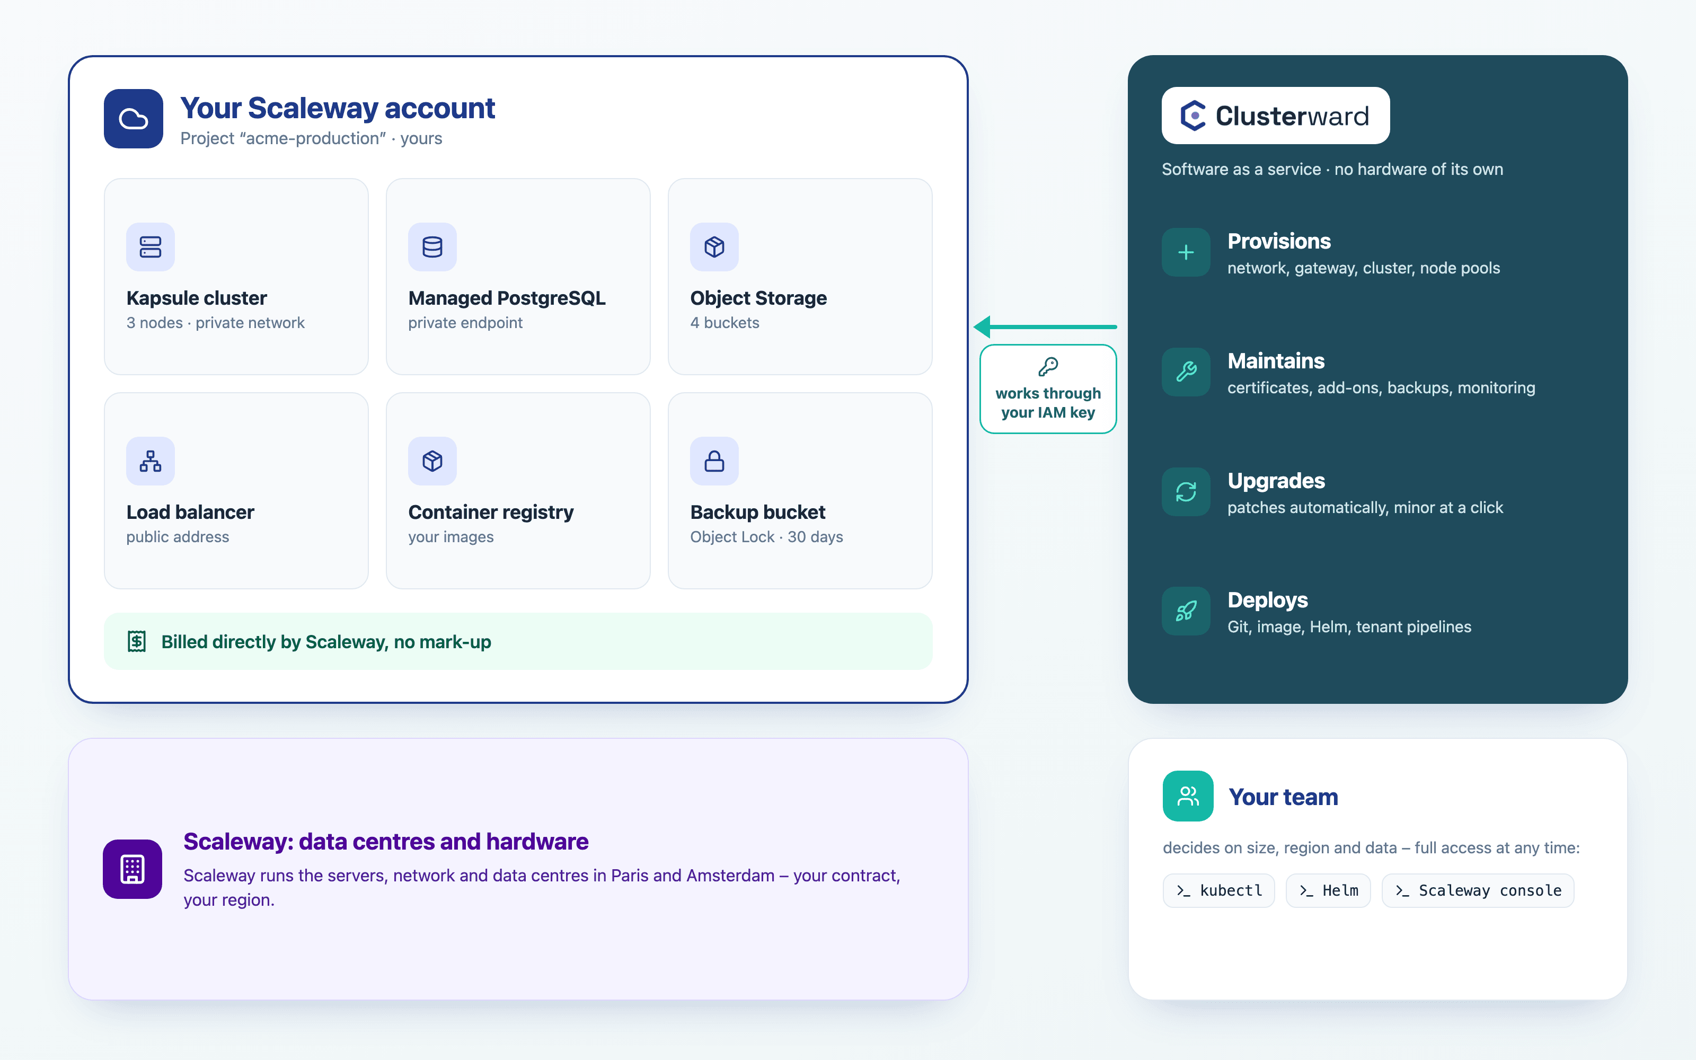The image size is (1696, 1060).
Task: Click '3 nodes · private network' text
Action: point(215,322)
